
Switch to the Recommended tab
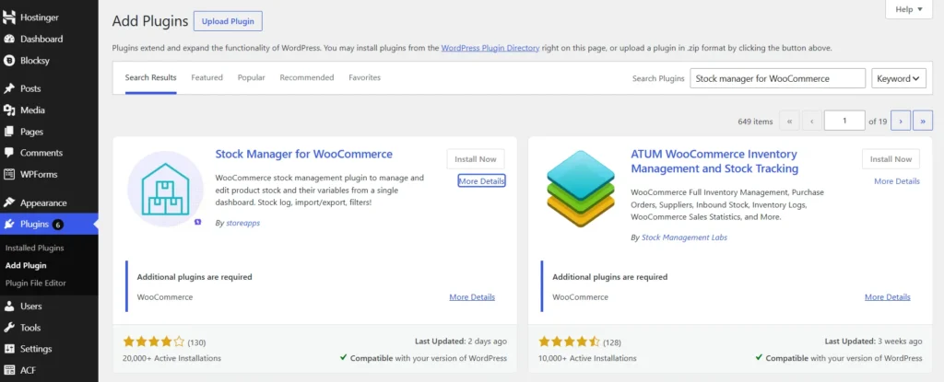[306, 77]
